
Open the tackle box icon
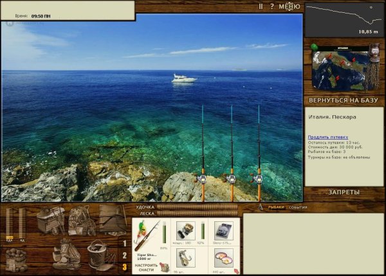click(x=51, y=221)
